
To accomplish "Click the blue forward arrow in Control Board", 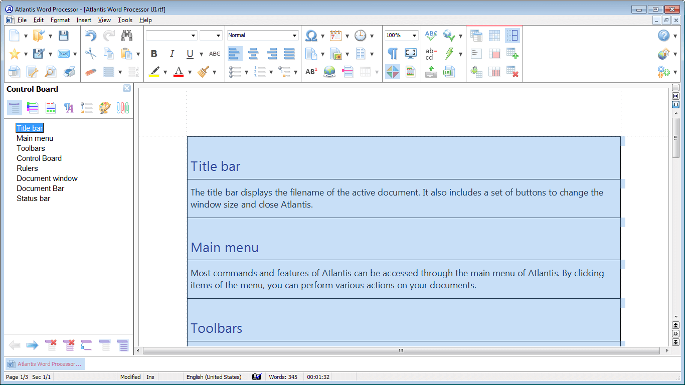I will (33, 345).
